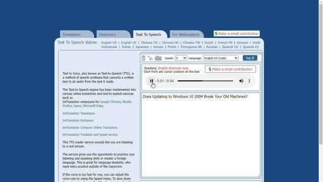Seek along the audio progress bar
Screen dimensions: 323x182
pyautogui.click(x=205, y=81)
